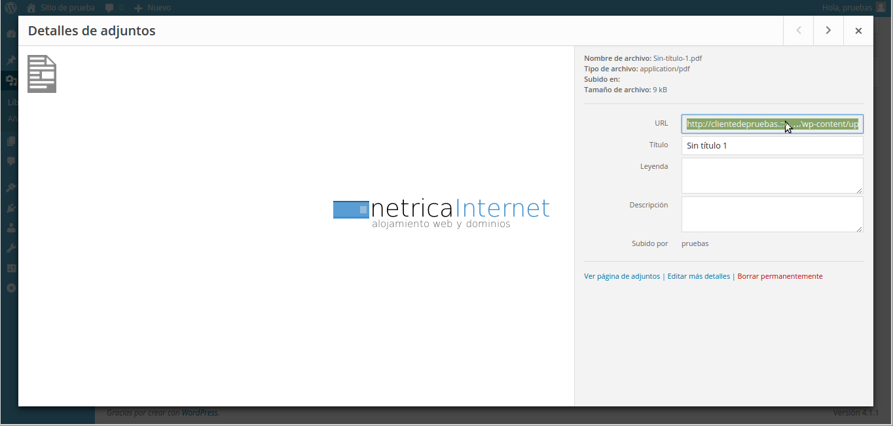This screenshot has height=426, width=893.
Task: Open Tools via the sidebar wrench icon
Action: coord(11,248)
